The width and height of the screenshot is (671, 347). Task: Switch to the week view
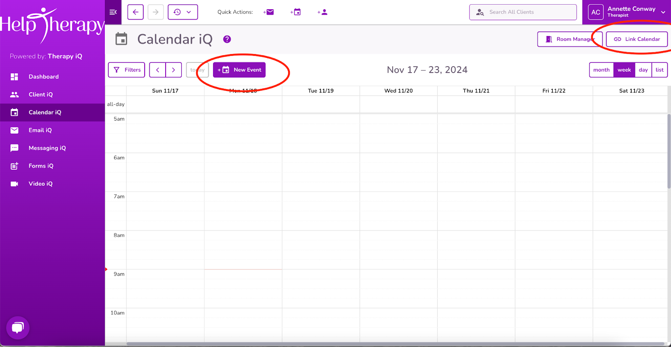click(x=624, y=70)
